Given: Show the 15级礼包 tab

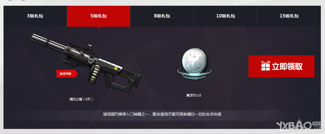Looking at the screenshot, I should (289, 16).
